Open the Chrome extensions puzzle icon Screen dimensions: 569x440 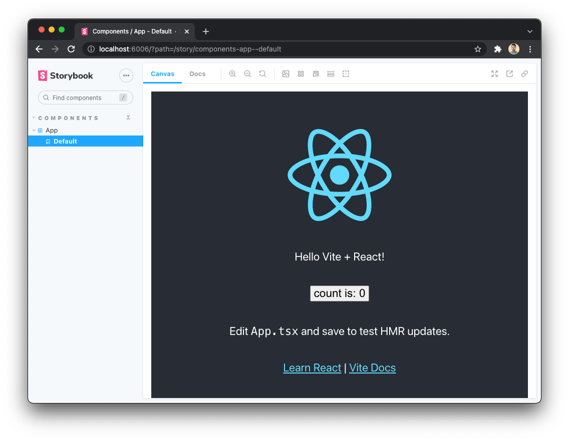pos(497,49)
